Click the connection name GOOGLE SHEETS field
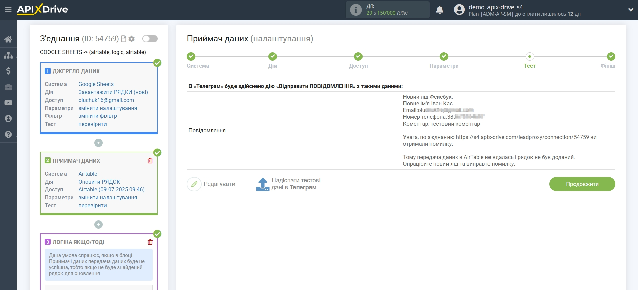Image resolution: width=638 pixels, height=290 pixels. pyautogui.click(x=98, y=52)
